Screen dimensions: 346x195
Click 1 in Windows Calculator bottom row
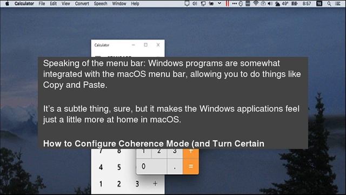(101, 184)
